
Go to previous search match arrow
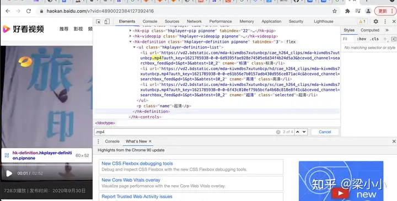[x=298, y=132]
